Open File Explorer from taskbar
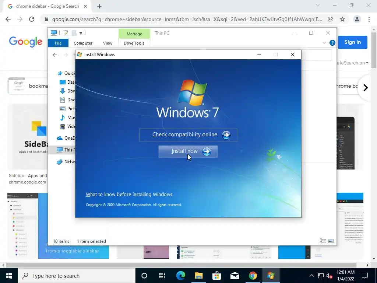 tap(198, 276)
